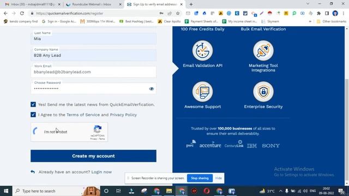The width and height of the screenshot is (349, 196).
Task: Open Sign in - Google Ac... bookmark
Action: point(59,21)
